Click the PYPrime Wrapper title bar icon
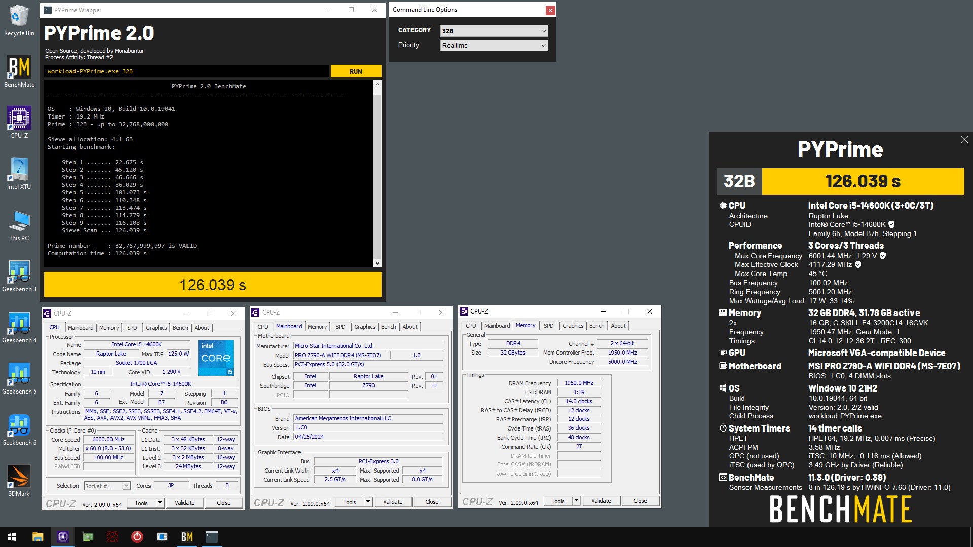The image size is (973, 547). click(x=47, y=10)
